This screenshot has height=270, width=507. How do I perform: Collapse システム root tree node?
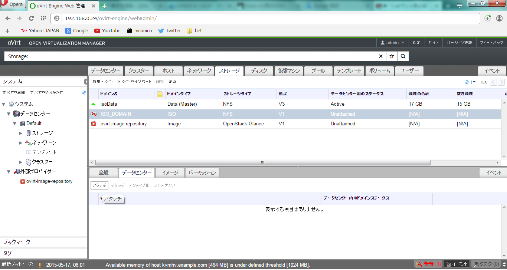pyautogui.click(x=3, y=104)
